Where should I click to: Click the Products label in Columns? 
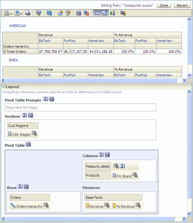(x=98, y=175)
